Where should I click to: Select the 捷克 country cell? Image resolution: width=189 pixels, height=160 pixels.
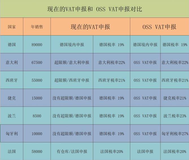point(12,98)
